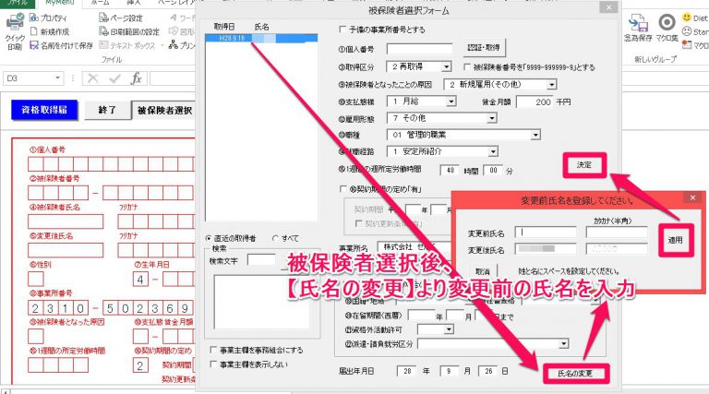Open the マクロ集 macro collection

(x=667, y=28)
